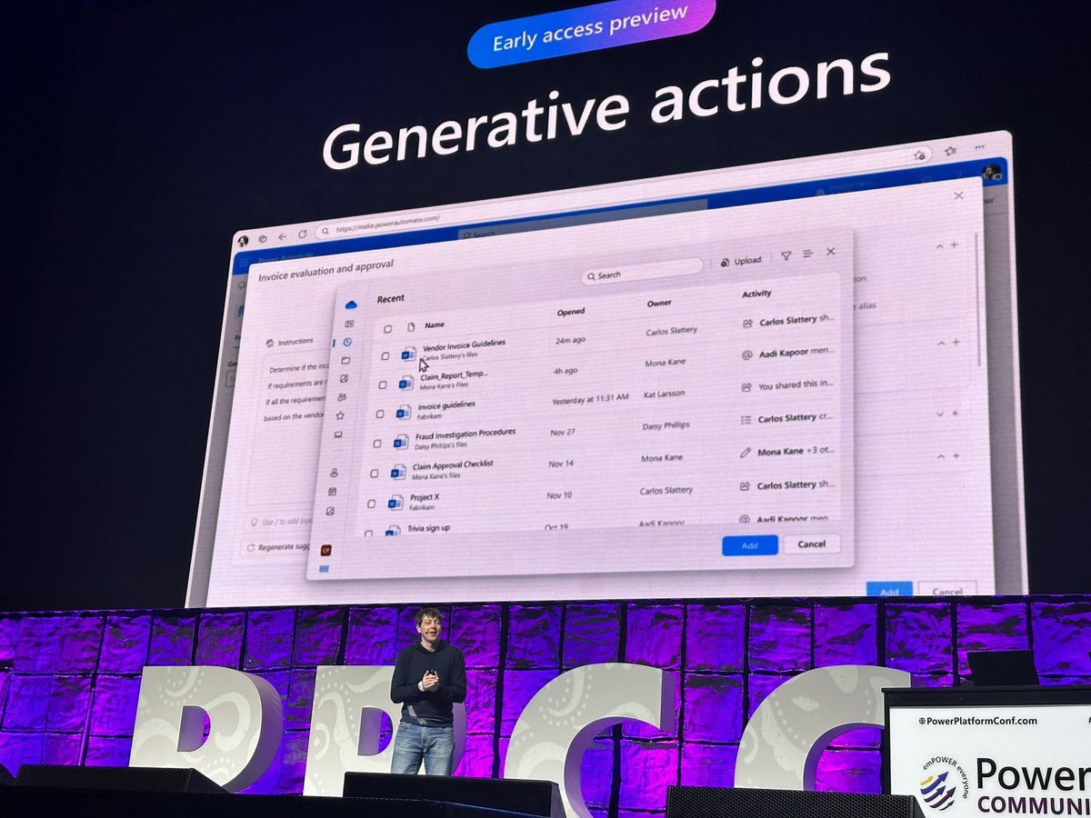Close the Invoice evaluation and approval panel
1091x818 pixels.
[958, 195]
